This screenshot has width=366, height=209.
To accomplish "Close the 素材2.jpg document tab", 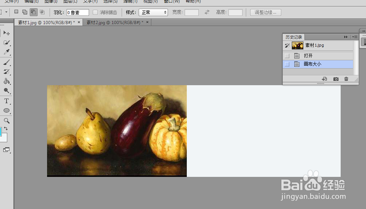I will pyautogui.click(x=147, y=22).
